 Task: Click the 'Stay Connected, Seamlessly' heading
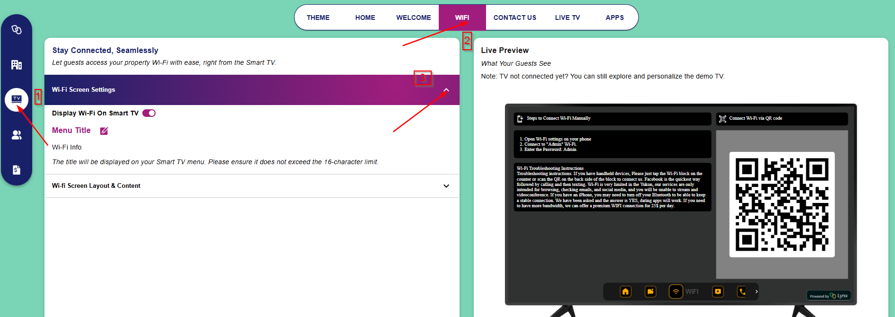pos(105,50)
